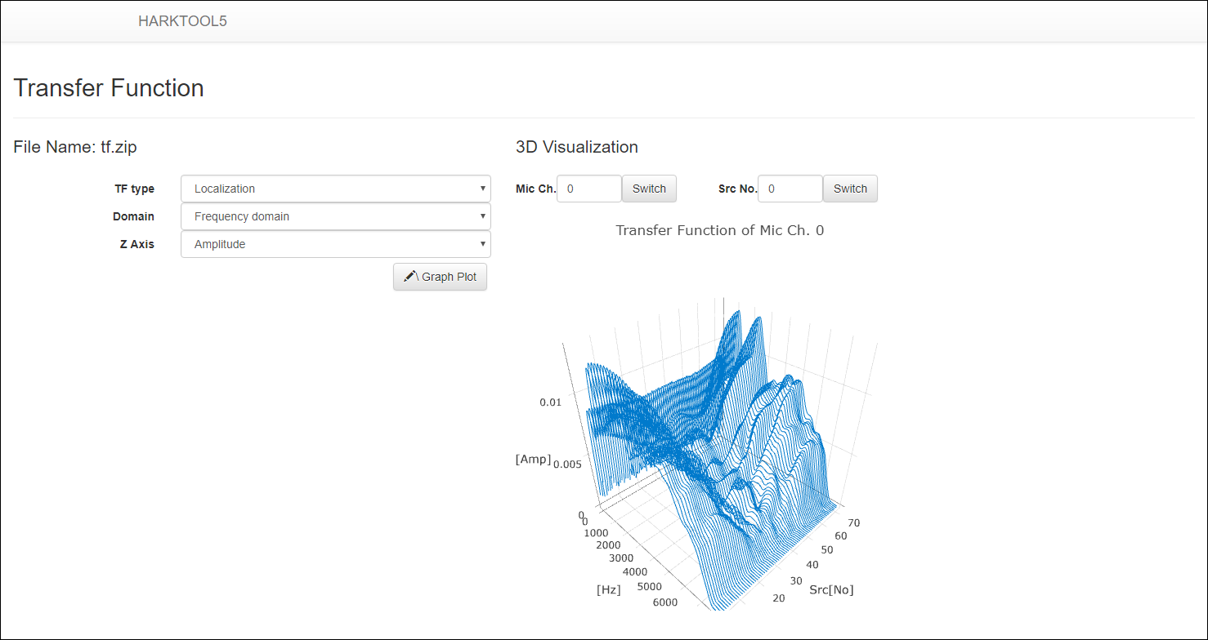Click the [Hz] axis label
This screenshot has width=1208, height=640.
point(608,589)
